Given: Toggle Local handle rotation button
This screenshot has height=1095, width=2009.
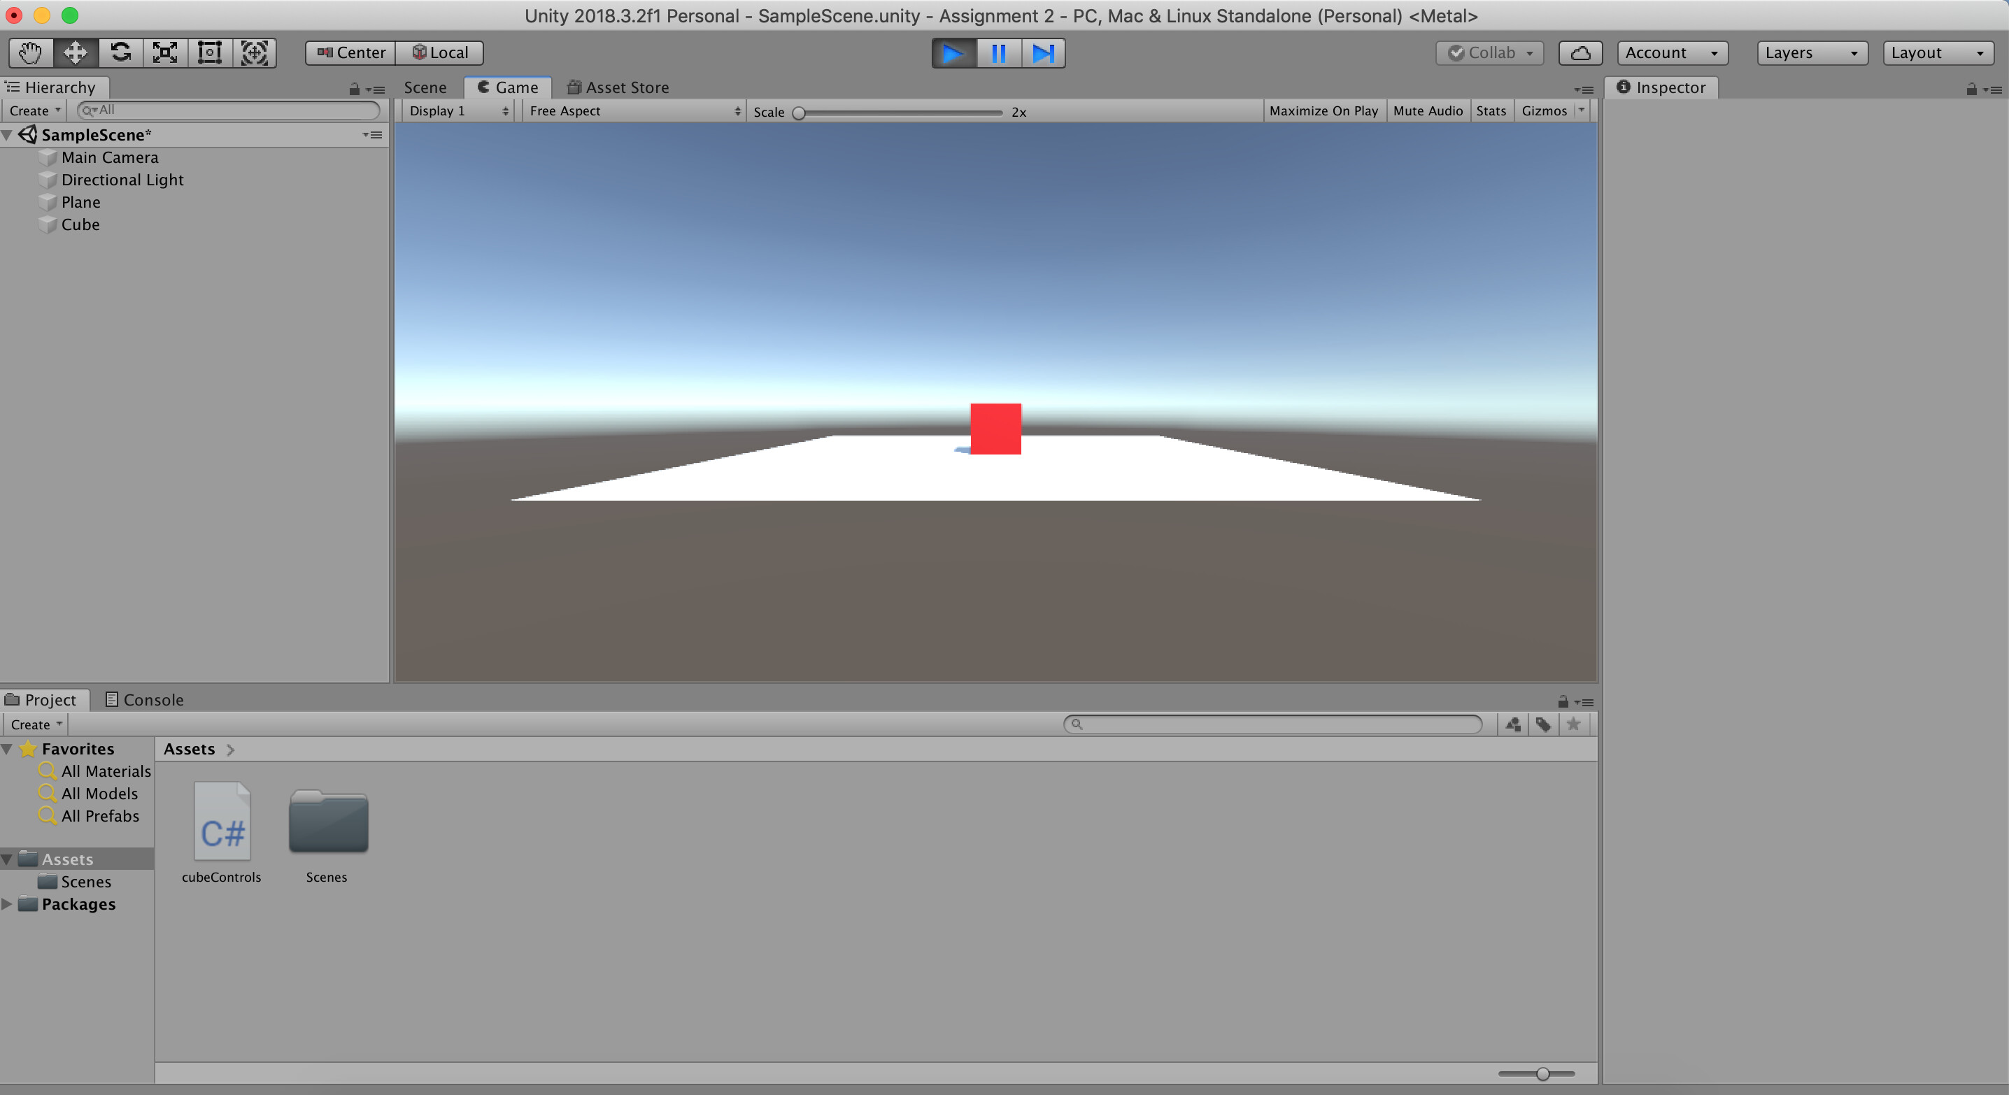Looking at the screenshot, I should point(440,53).
